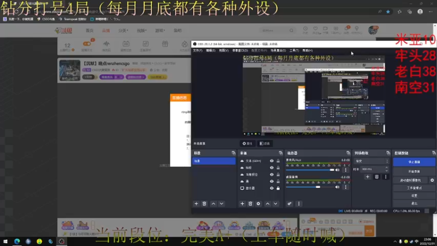
Task: Open OBS 文件(F) menu
Action: point(198,50)
